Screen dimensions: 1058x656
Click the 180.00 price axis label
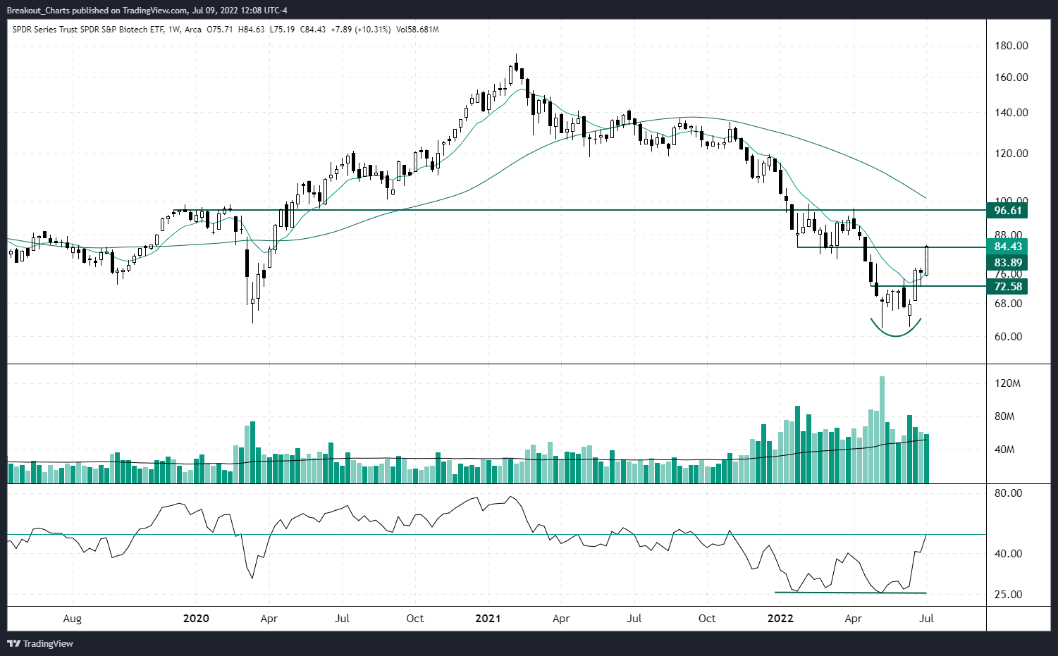1011,46
